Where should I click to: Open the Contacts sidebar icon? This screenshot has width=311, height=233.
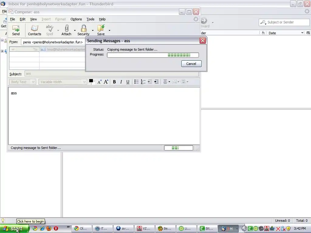(35, 30)
